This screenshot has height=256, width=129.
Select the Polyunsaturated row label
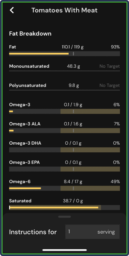pyautogui.click(x=28, y=85)
